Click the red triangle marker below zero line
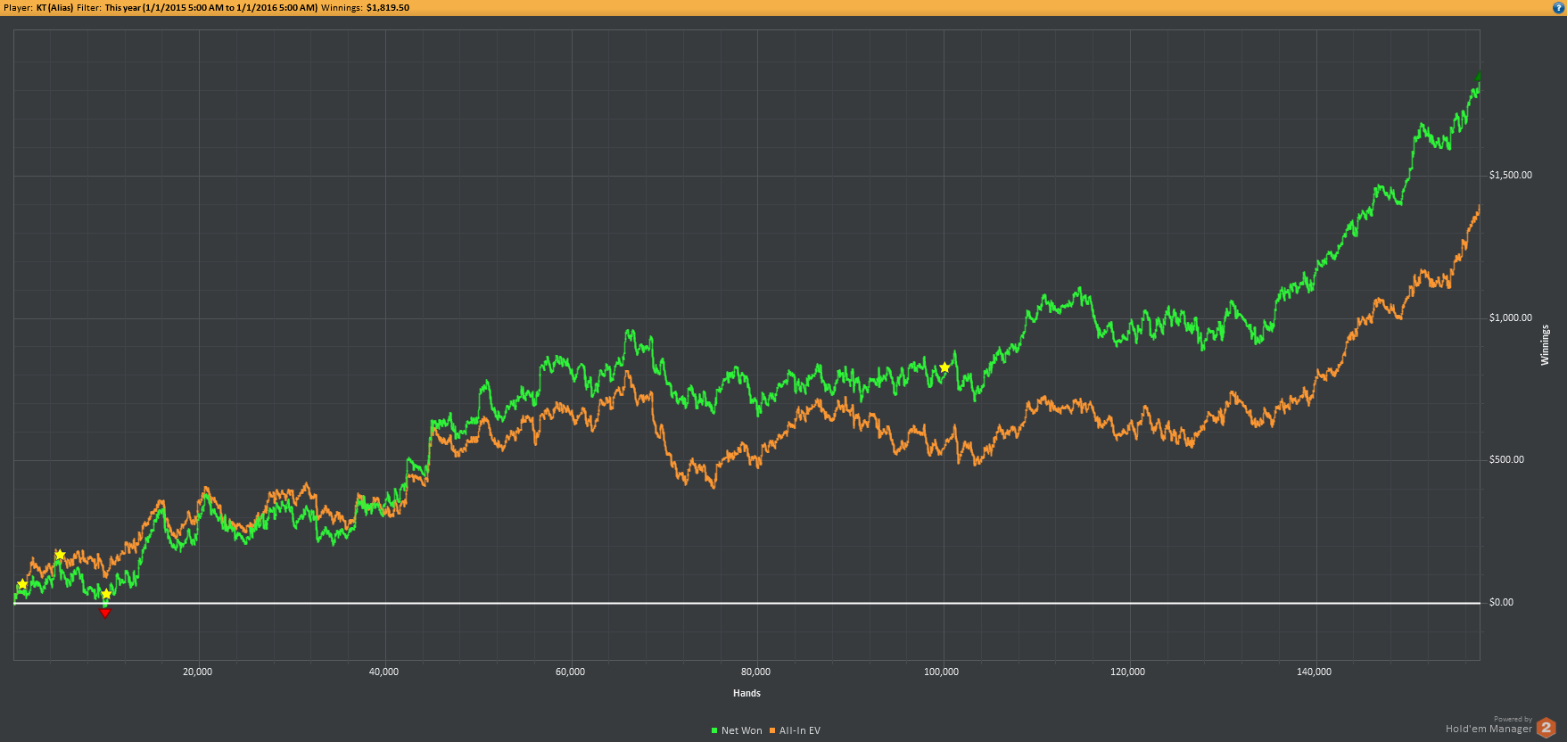 (104, 613)
